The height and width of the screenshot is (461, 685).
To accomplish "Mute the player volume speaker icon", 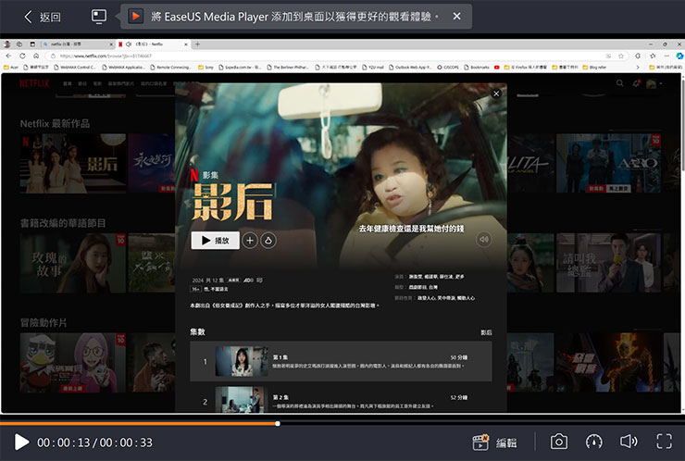I will click(x=629, y=442).
